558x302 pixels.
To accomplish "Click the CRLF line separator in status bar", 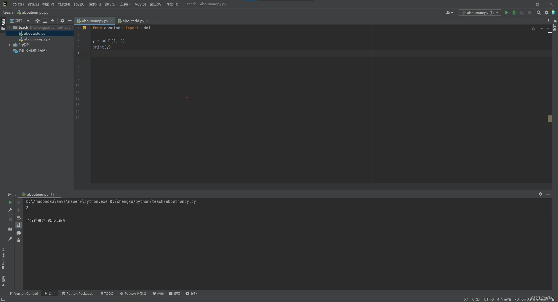I will tap(476, 299).
